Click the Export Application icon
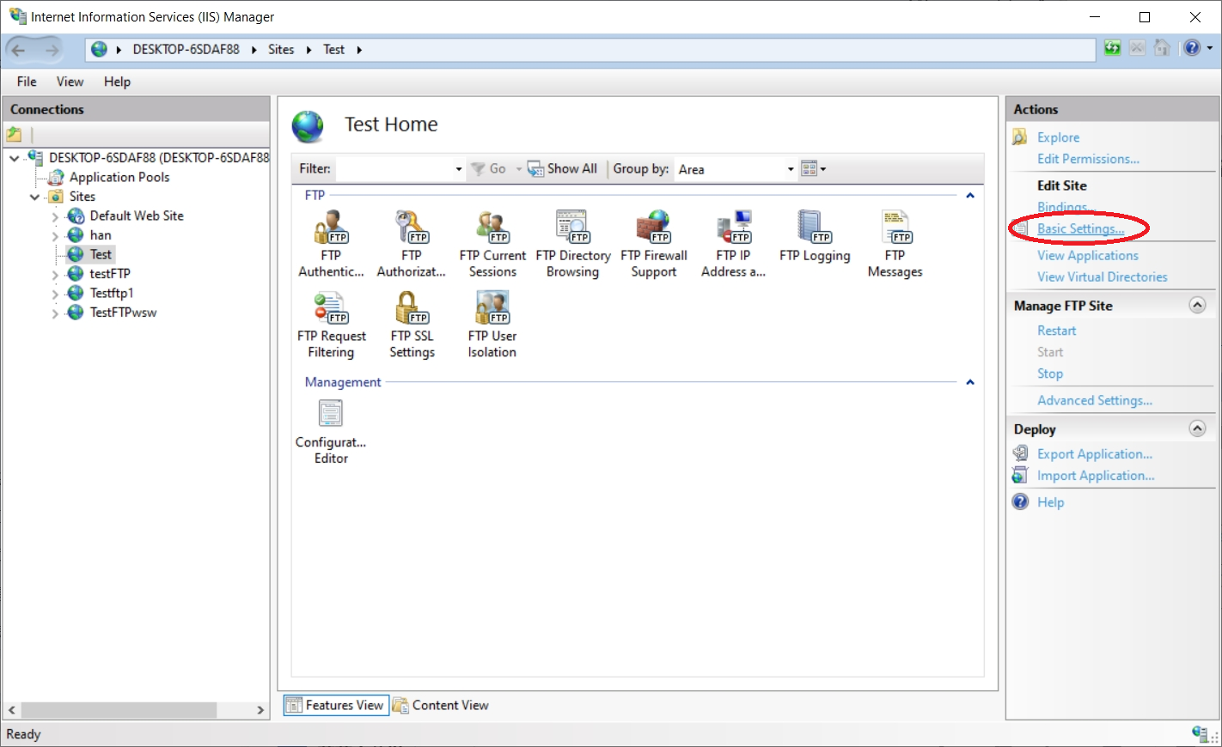 point(1021,453)
